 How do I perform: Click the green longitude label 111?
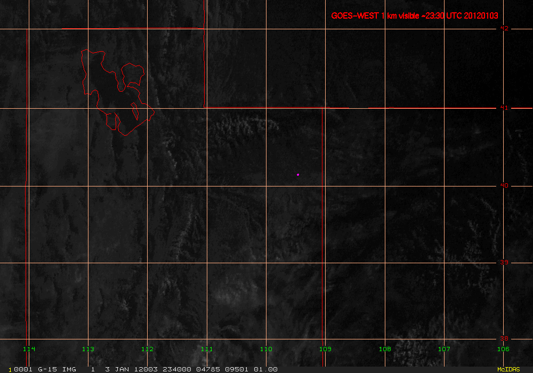click(x=207, y=349)
